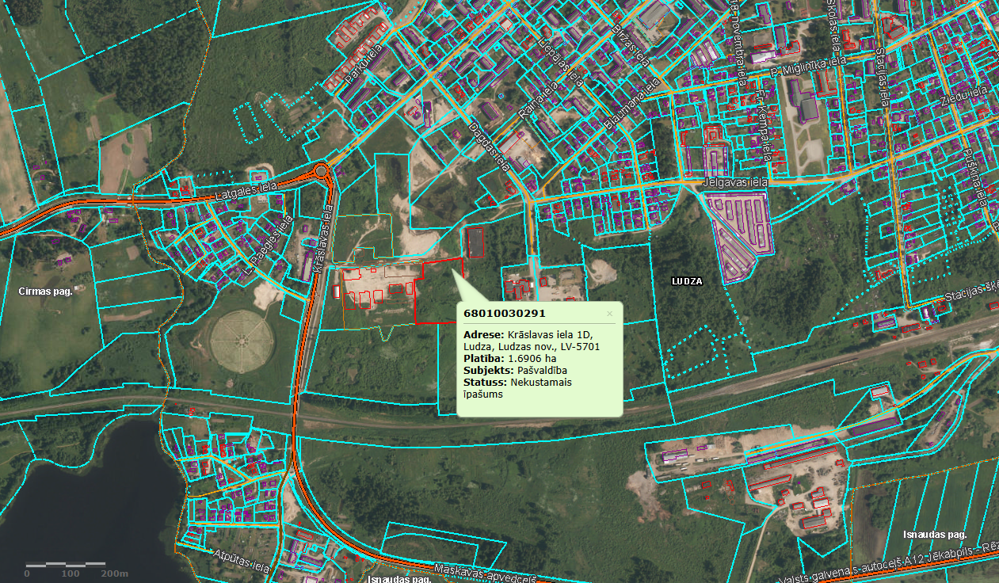Click the LUDZA town label
This screenshot has width=999, height=583.
point(686,280)
